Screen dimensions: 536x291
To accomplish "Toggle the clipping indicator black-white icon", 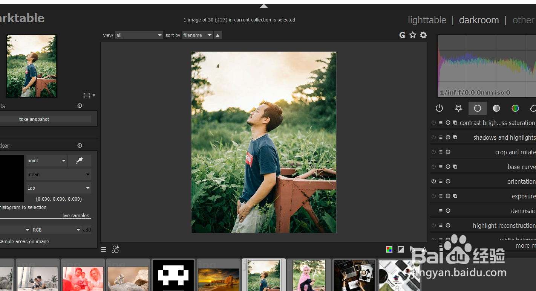I will pos(401,249).
